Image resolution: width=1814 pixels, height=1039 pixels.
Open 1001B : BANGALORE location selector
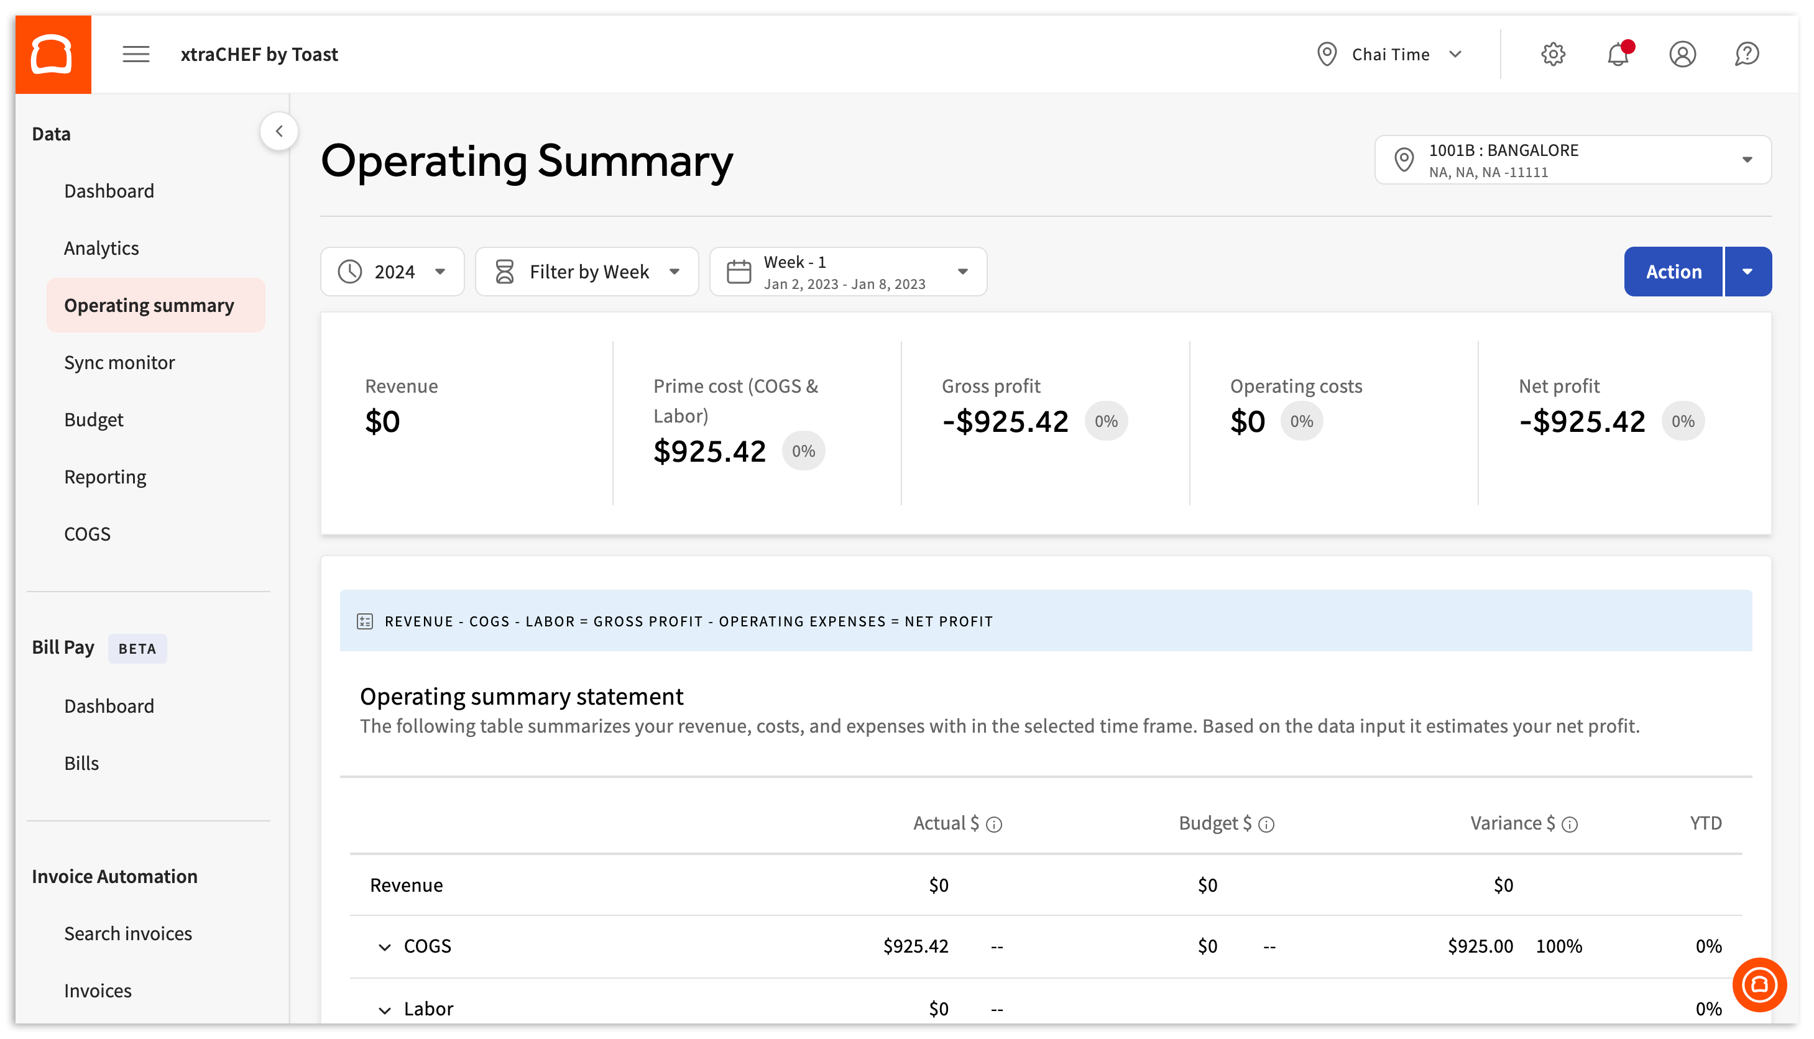1572,160
